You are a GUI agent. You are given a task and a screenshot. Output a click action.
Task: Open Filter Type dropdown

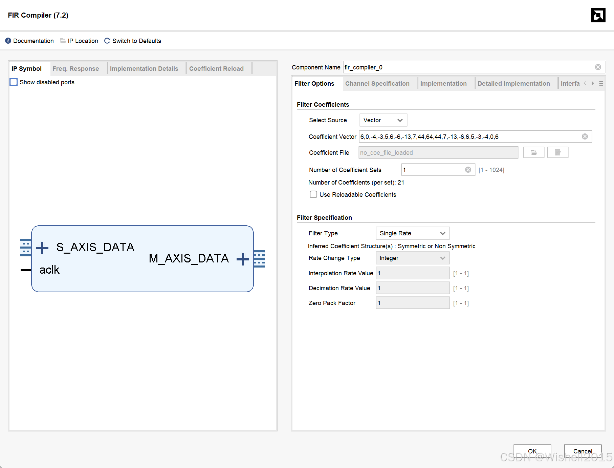click(413, 233)
